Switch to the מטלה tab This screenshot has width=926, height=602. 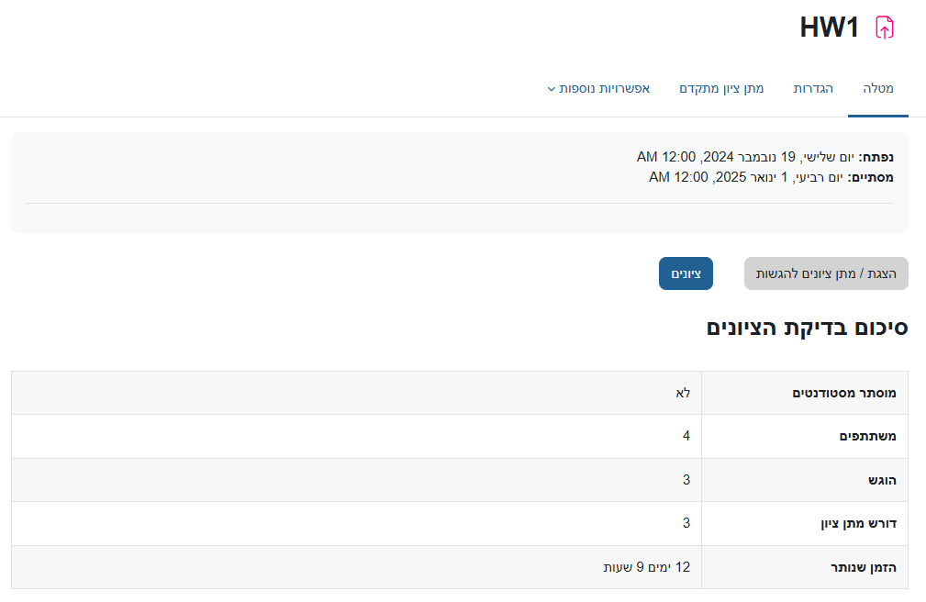pyautogui.click(x=877, y=89)
